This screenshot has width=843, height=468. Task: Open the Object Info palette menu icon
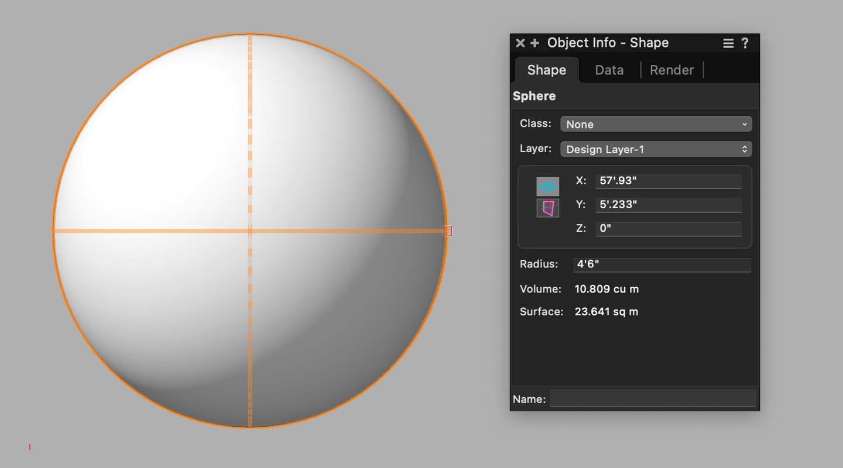[728, 43]
